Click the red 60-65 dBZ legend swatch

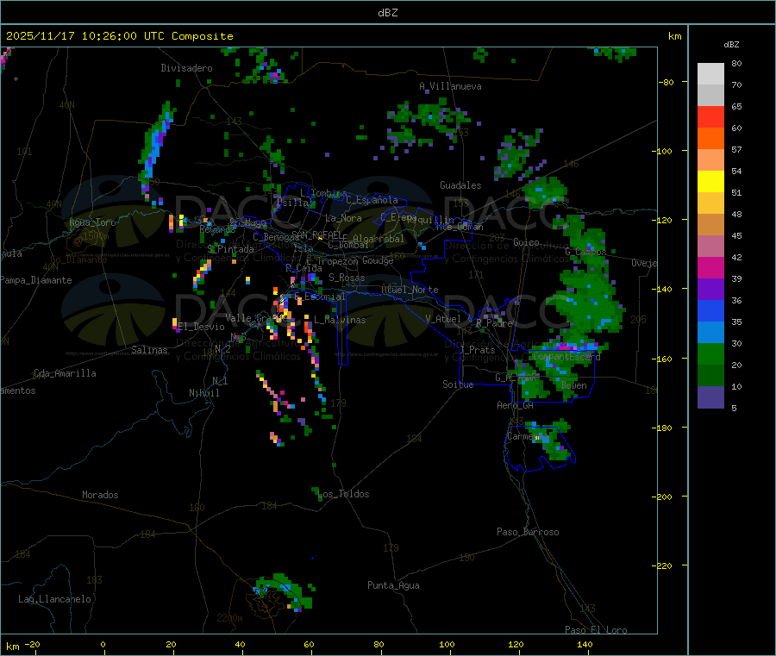[710, 116]
